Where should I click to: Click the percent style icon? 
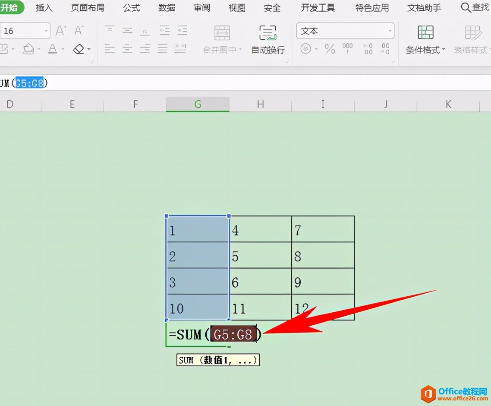tap(330, 49)
